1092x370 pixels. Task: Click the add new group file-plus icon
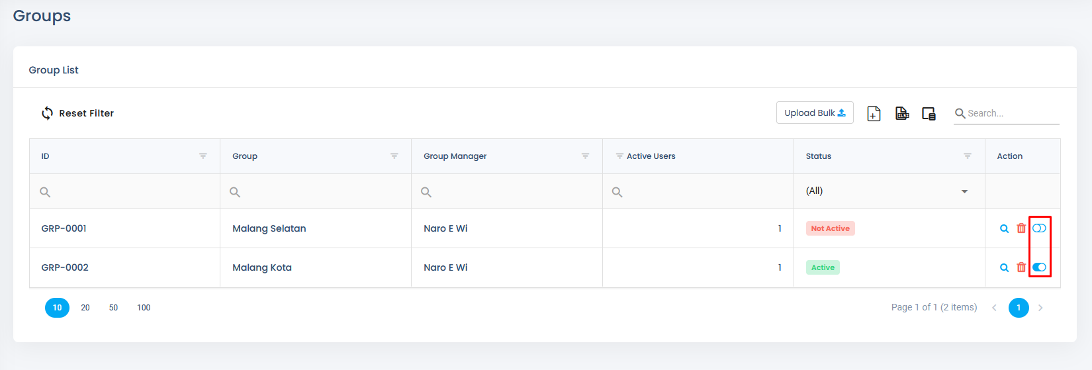(x=874, y=114)
